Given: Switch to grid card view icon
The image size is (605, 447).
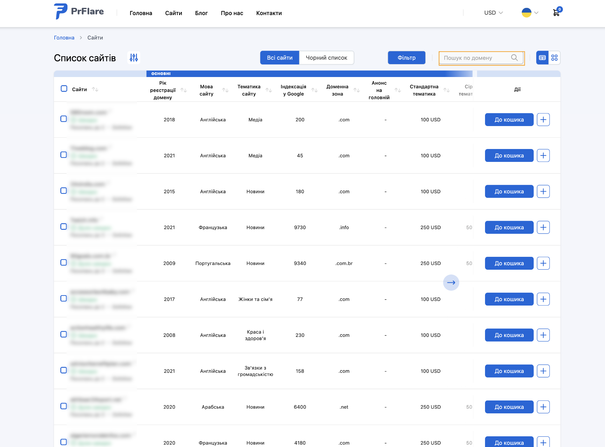Looking at the screenshot, I should [554, 58].
